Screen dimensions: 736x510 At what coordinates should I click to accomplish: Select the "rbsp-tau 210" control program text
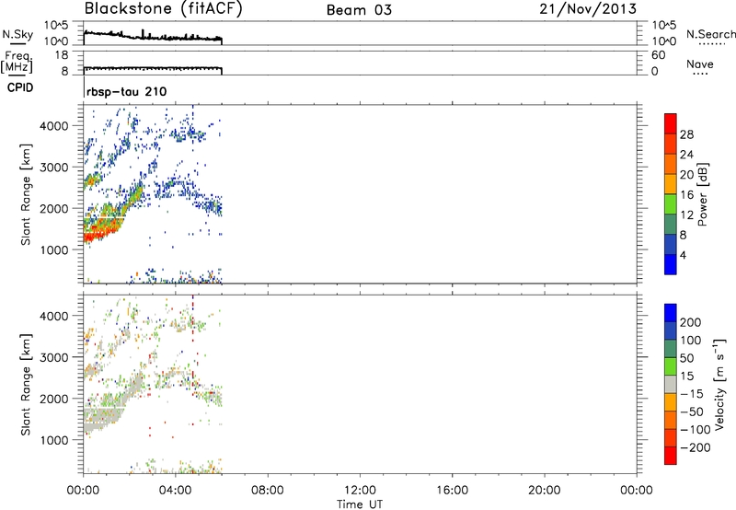click(x=127, y=91)
